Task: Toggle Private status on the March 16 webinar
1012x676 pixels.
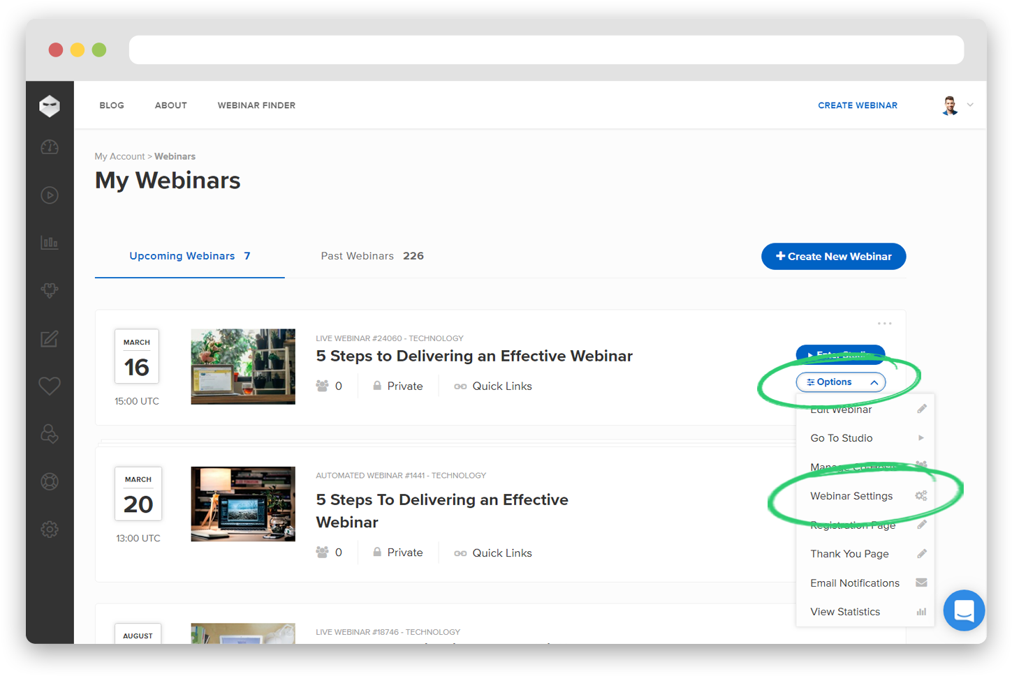Action: [x=398, y=385]
